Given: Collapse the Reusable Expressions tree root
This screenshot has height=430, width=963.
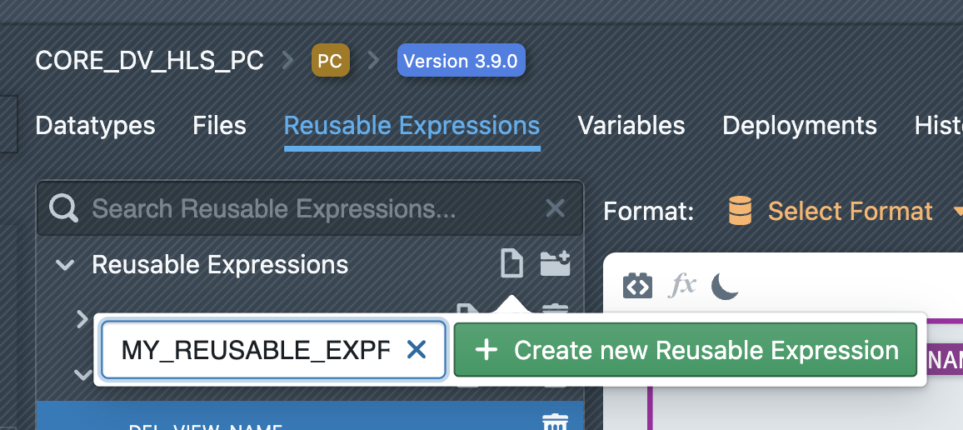Looking at the screenshot, I should [x=64, y=265].
